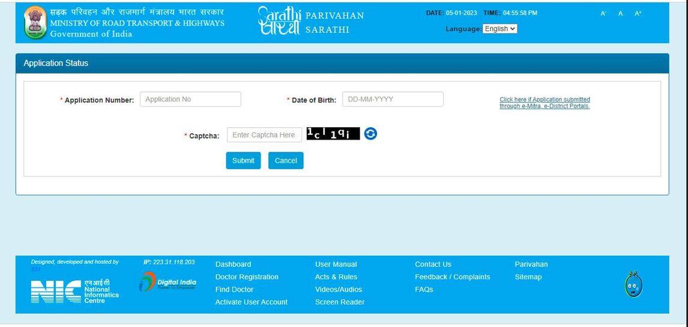Viewport: 688px width, 327px height.
Task: Open Videos/Audios link
Action: tap(338, 290)
